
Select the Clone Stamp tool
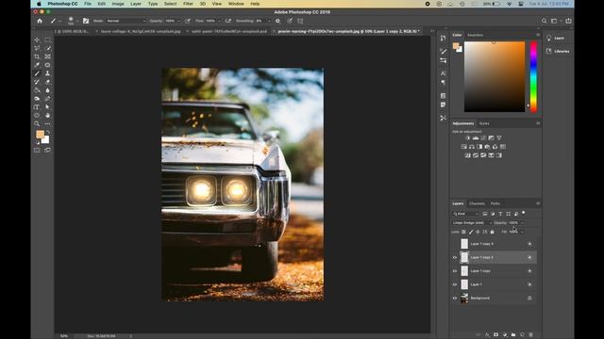point(47,73)
